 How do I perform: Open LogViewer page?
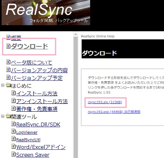27,133
